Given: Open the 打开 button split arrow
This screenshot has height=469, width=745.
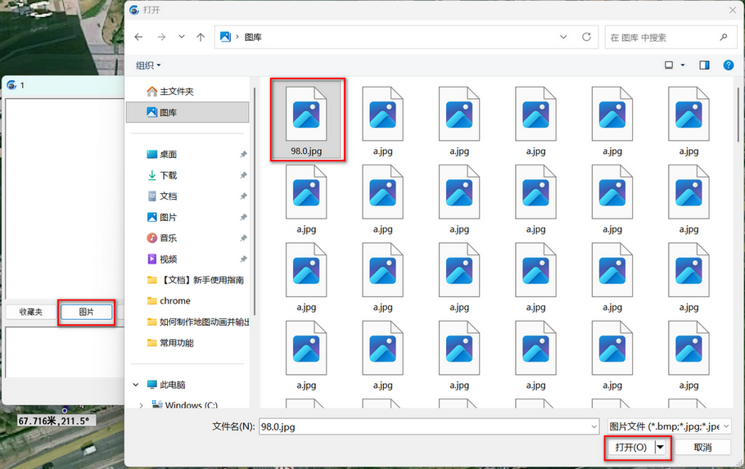Looking at the screenshot, I should point(661,447).
